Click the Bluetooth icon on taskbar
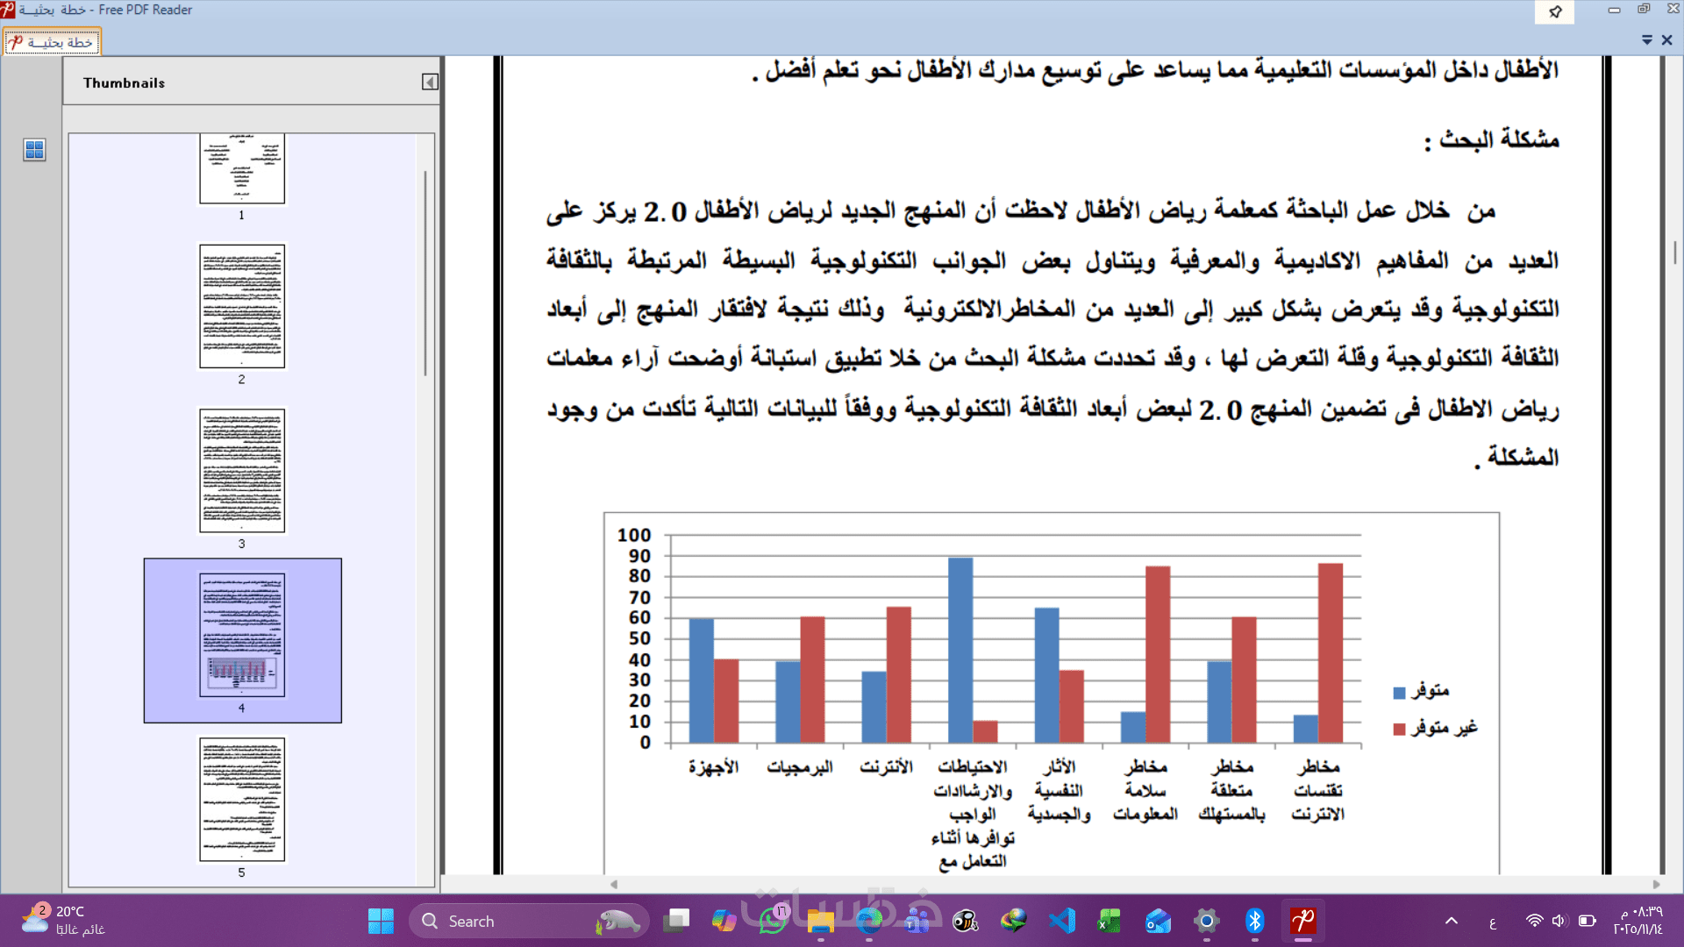This screenshot has width=1684, height=947. (1254, 922)
